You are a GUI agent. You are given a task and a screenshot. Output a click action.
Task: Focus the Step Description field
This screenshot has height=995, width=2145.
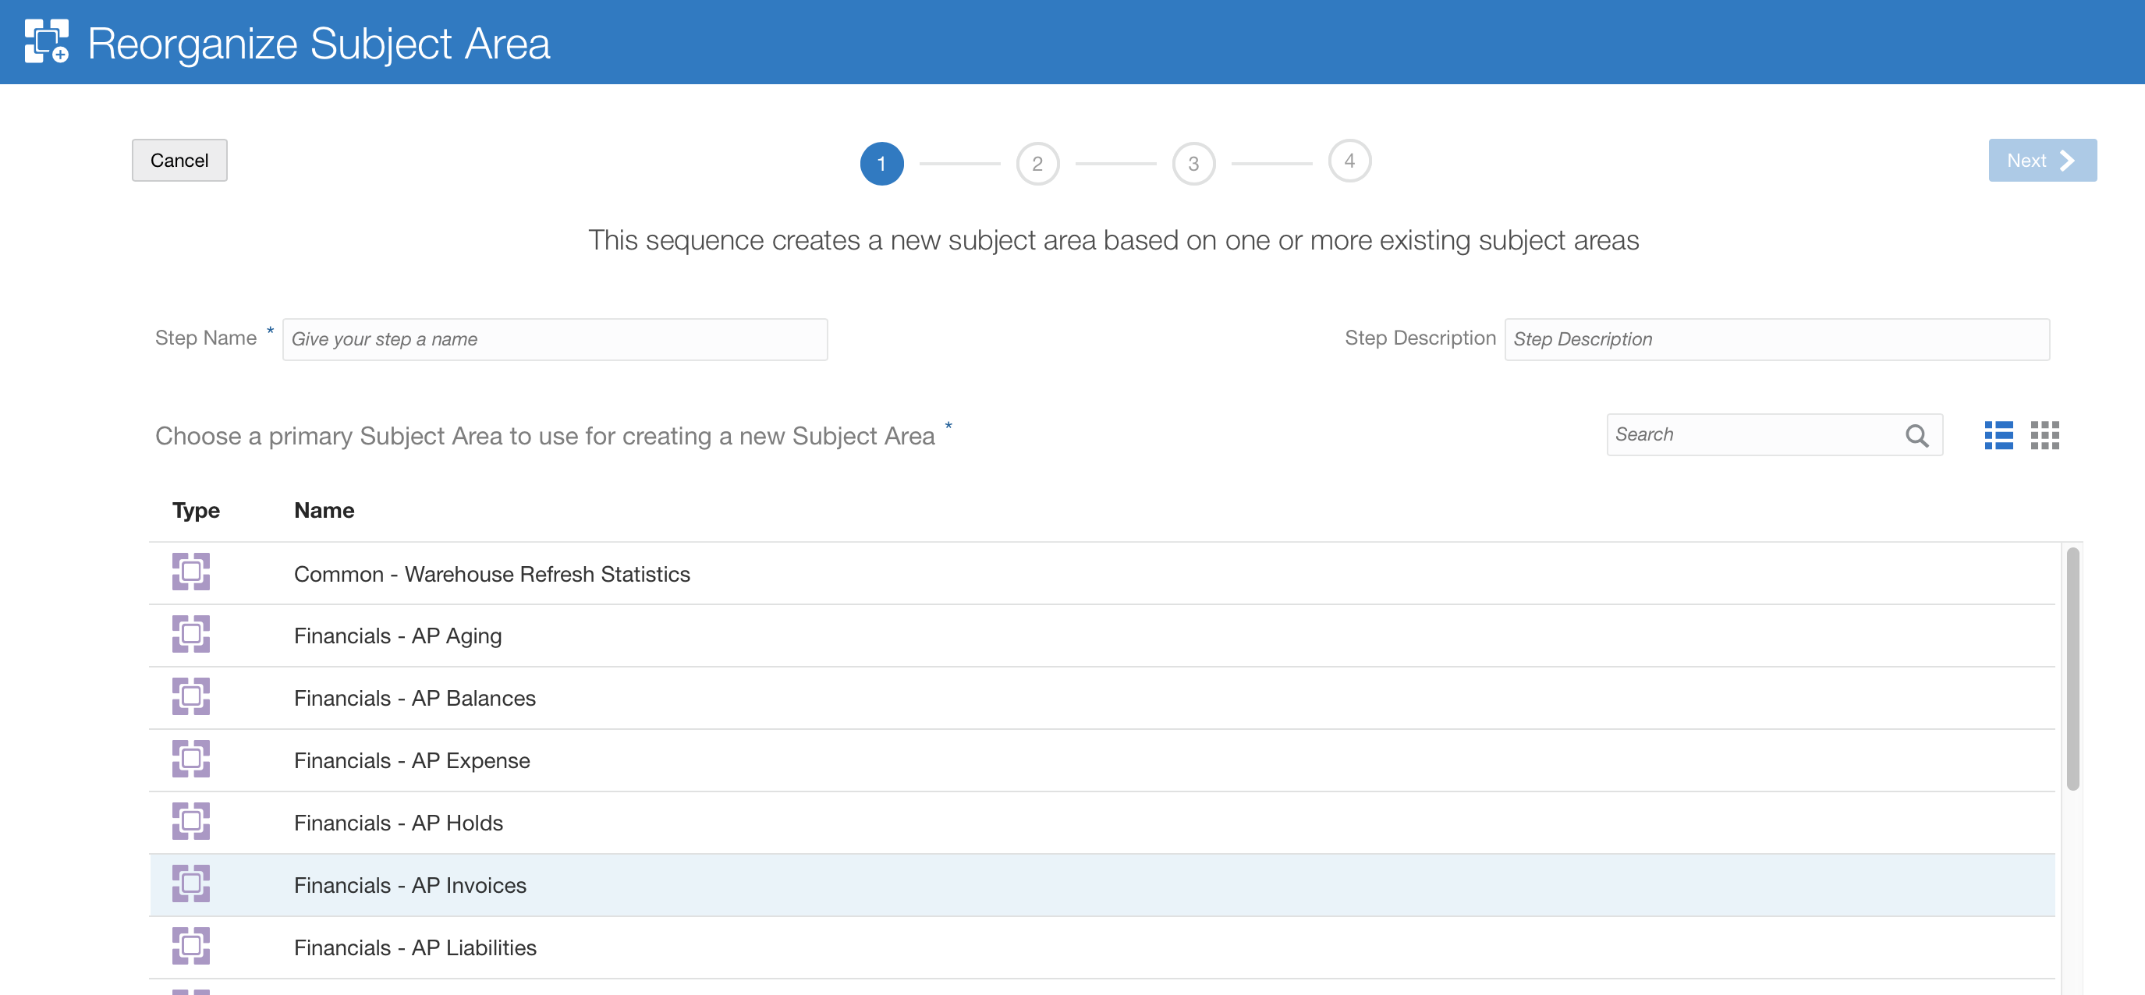(1776, 339)
